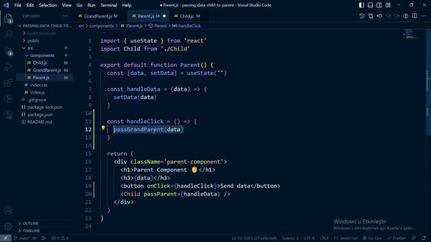Open the Manage gear icon

pyautogui.click(x=8, y=226)
